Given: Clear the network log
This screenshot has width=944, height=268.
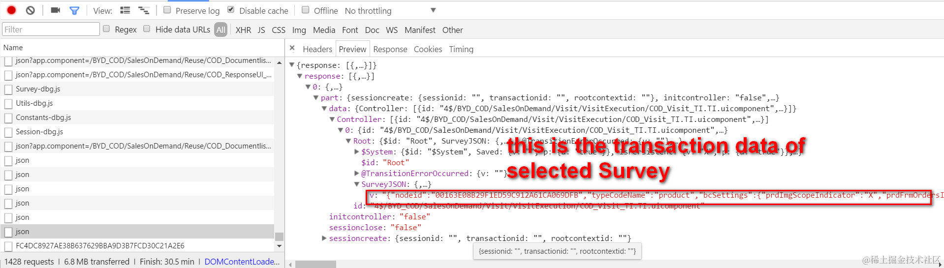Looking at the screenshot, I should coord(31,10).
